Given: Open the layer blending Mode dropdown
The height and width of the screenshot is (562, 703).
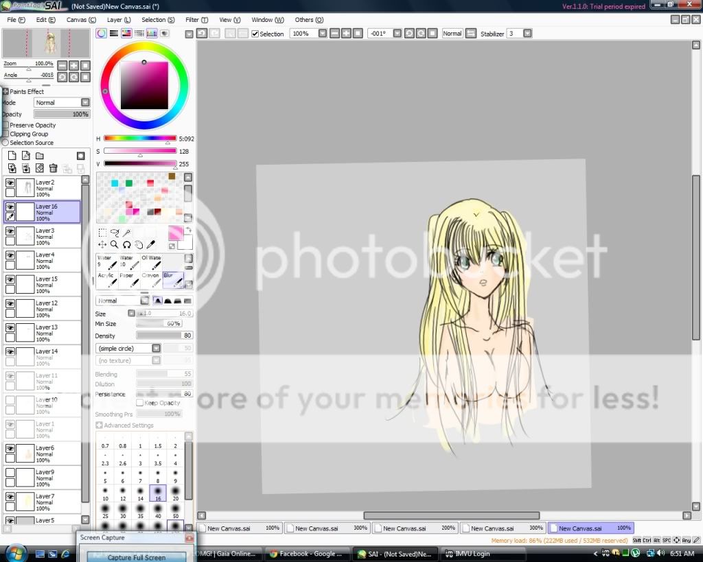Looking at the screenshot, I should (x=62, y=102).
